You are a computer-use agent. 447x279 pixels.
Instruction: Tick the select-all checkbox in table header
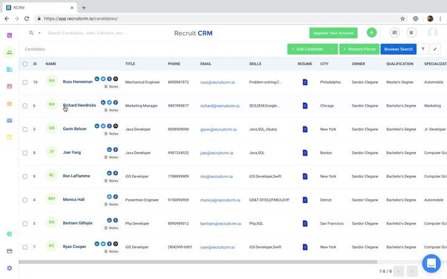click(25, 64)
